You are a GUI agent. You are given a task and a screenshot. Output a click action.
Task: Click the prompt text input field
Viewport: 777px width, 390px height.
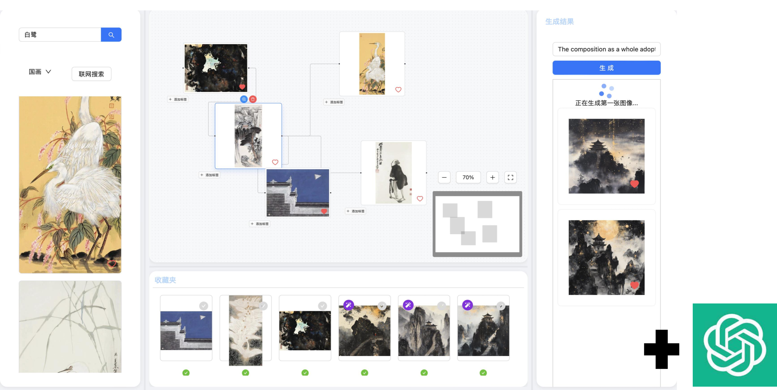[607, 49]
